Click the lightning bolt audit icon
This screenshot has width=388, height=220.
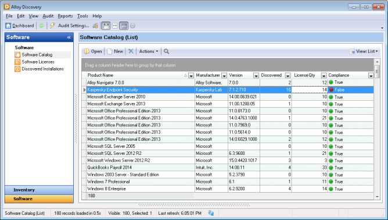click(52, 26)
